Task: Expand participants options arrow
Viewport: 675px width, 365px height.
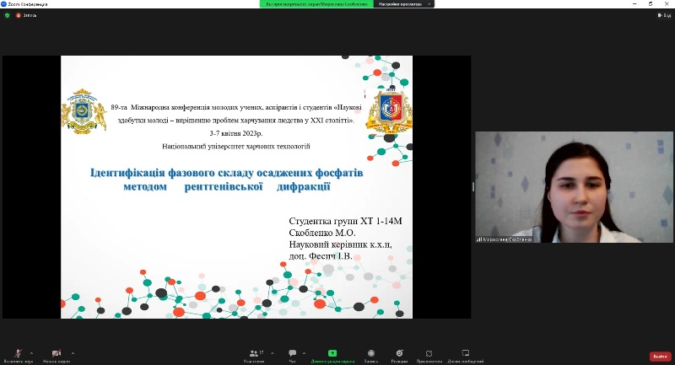Action: [x=272, y=353]
